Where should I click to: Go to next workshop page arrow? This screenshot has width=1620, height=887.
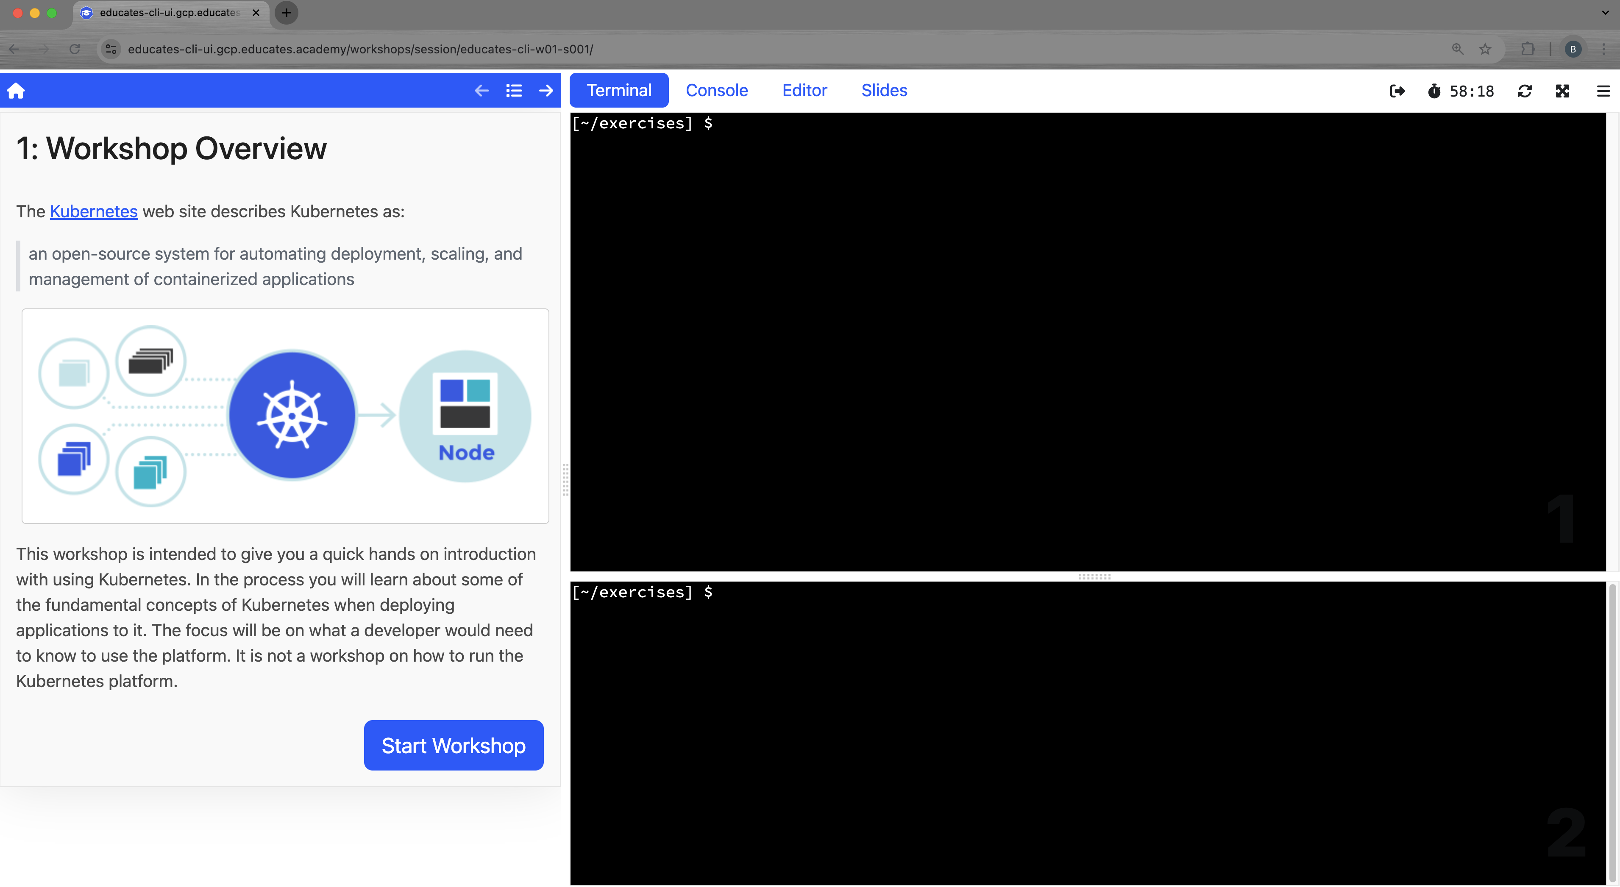(546, 91)
